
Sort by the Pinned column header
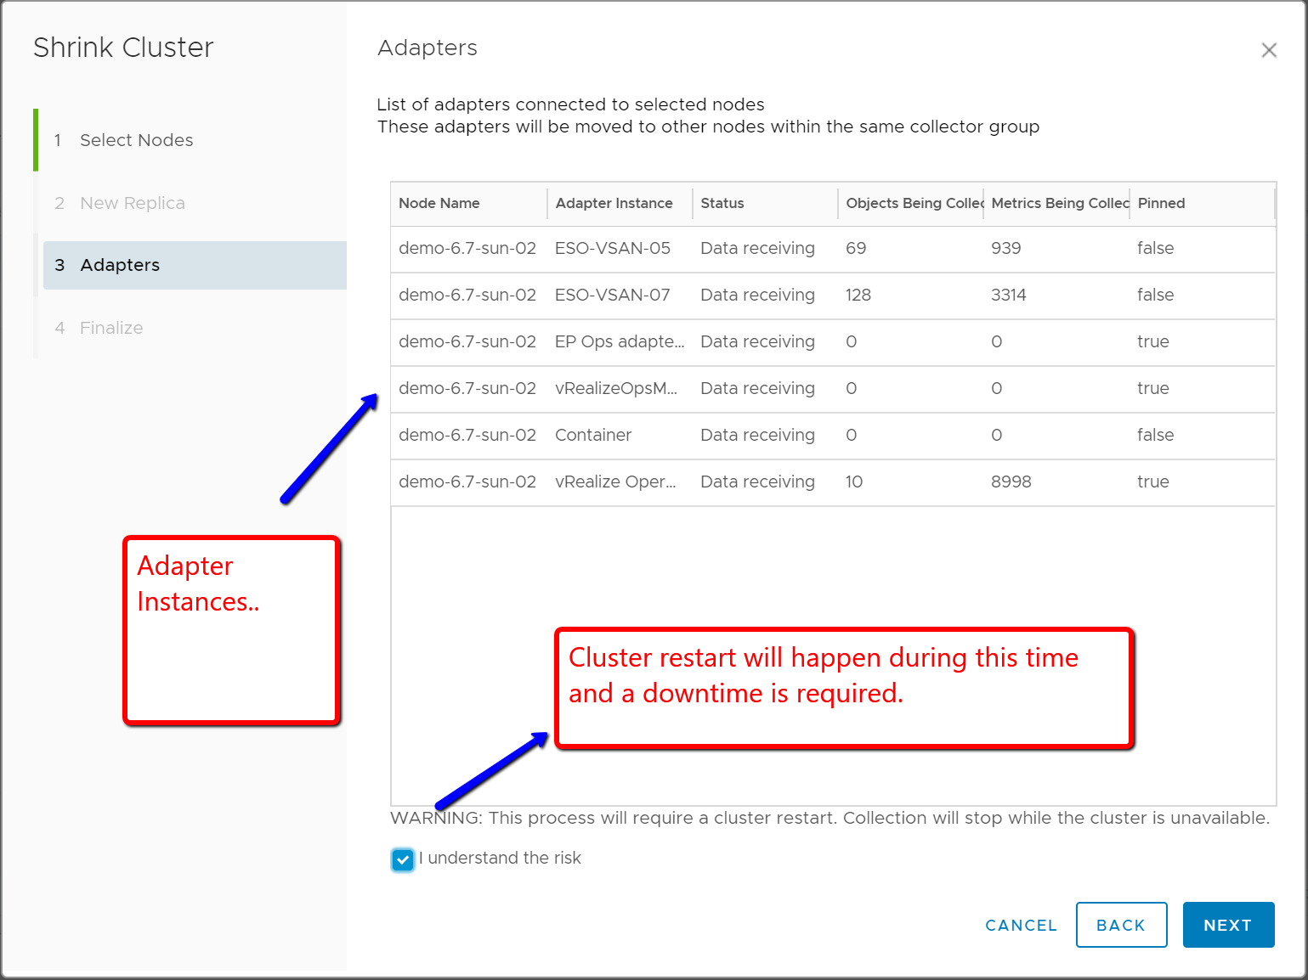click(1161, 203)
